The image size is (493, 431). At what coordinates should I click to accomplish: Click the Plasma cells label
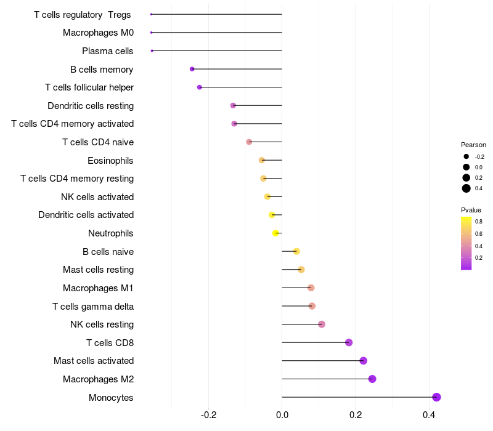[x=108, y=51]
